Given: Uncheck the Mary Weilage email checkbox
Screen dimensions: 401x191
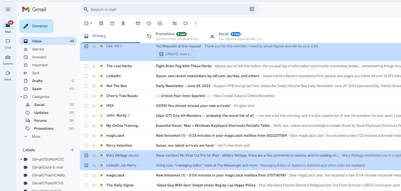Looking at the screenshot, I should (x=86, y=155).
